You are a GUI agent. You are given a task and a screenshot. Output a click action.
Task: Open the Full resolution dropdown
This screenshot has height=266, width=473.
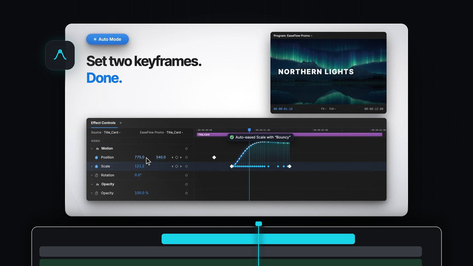pos(332,109)
